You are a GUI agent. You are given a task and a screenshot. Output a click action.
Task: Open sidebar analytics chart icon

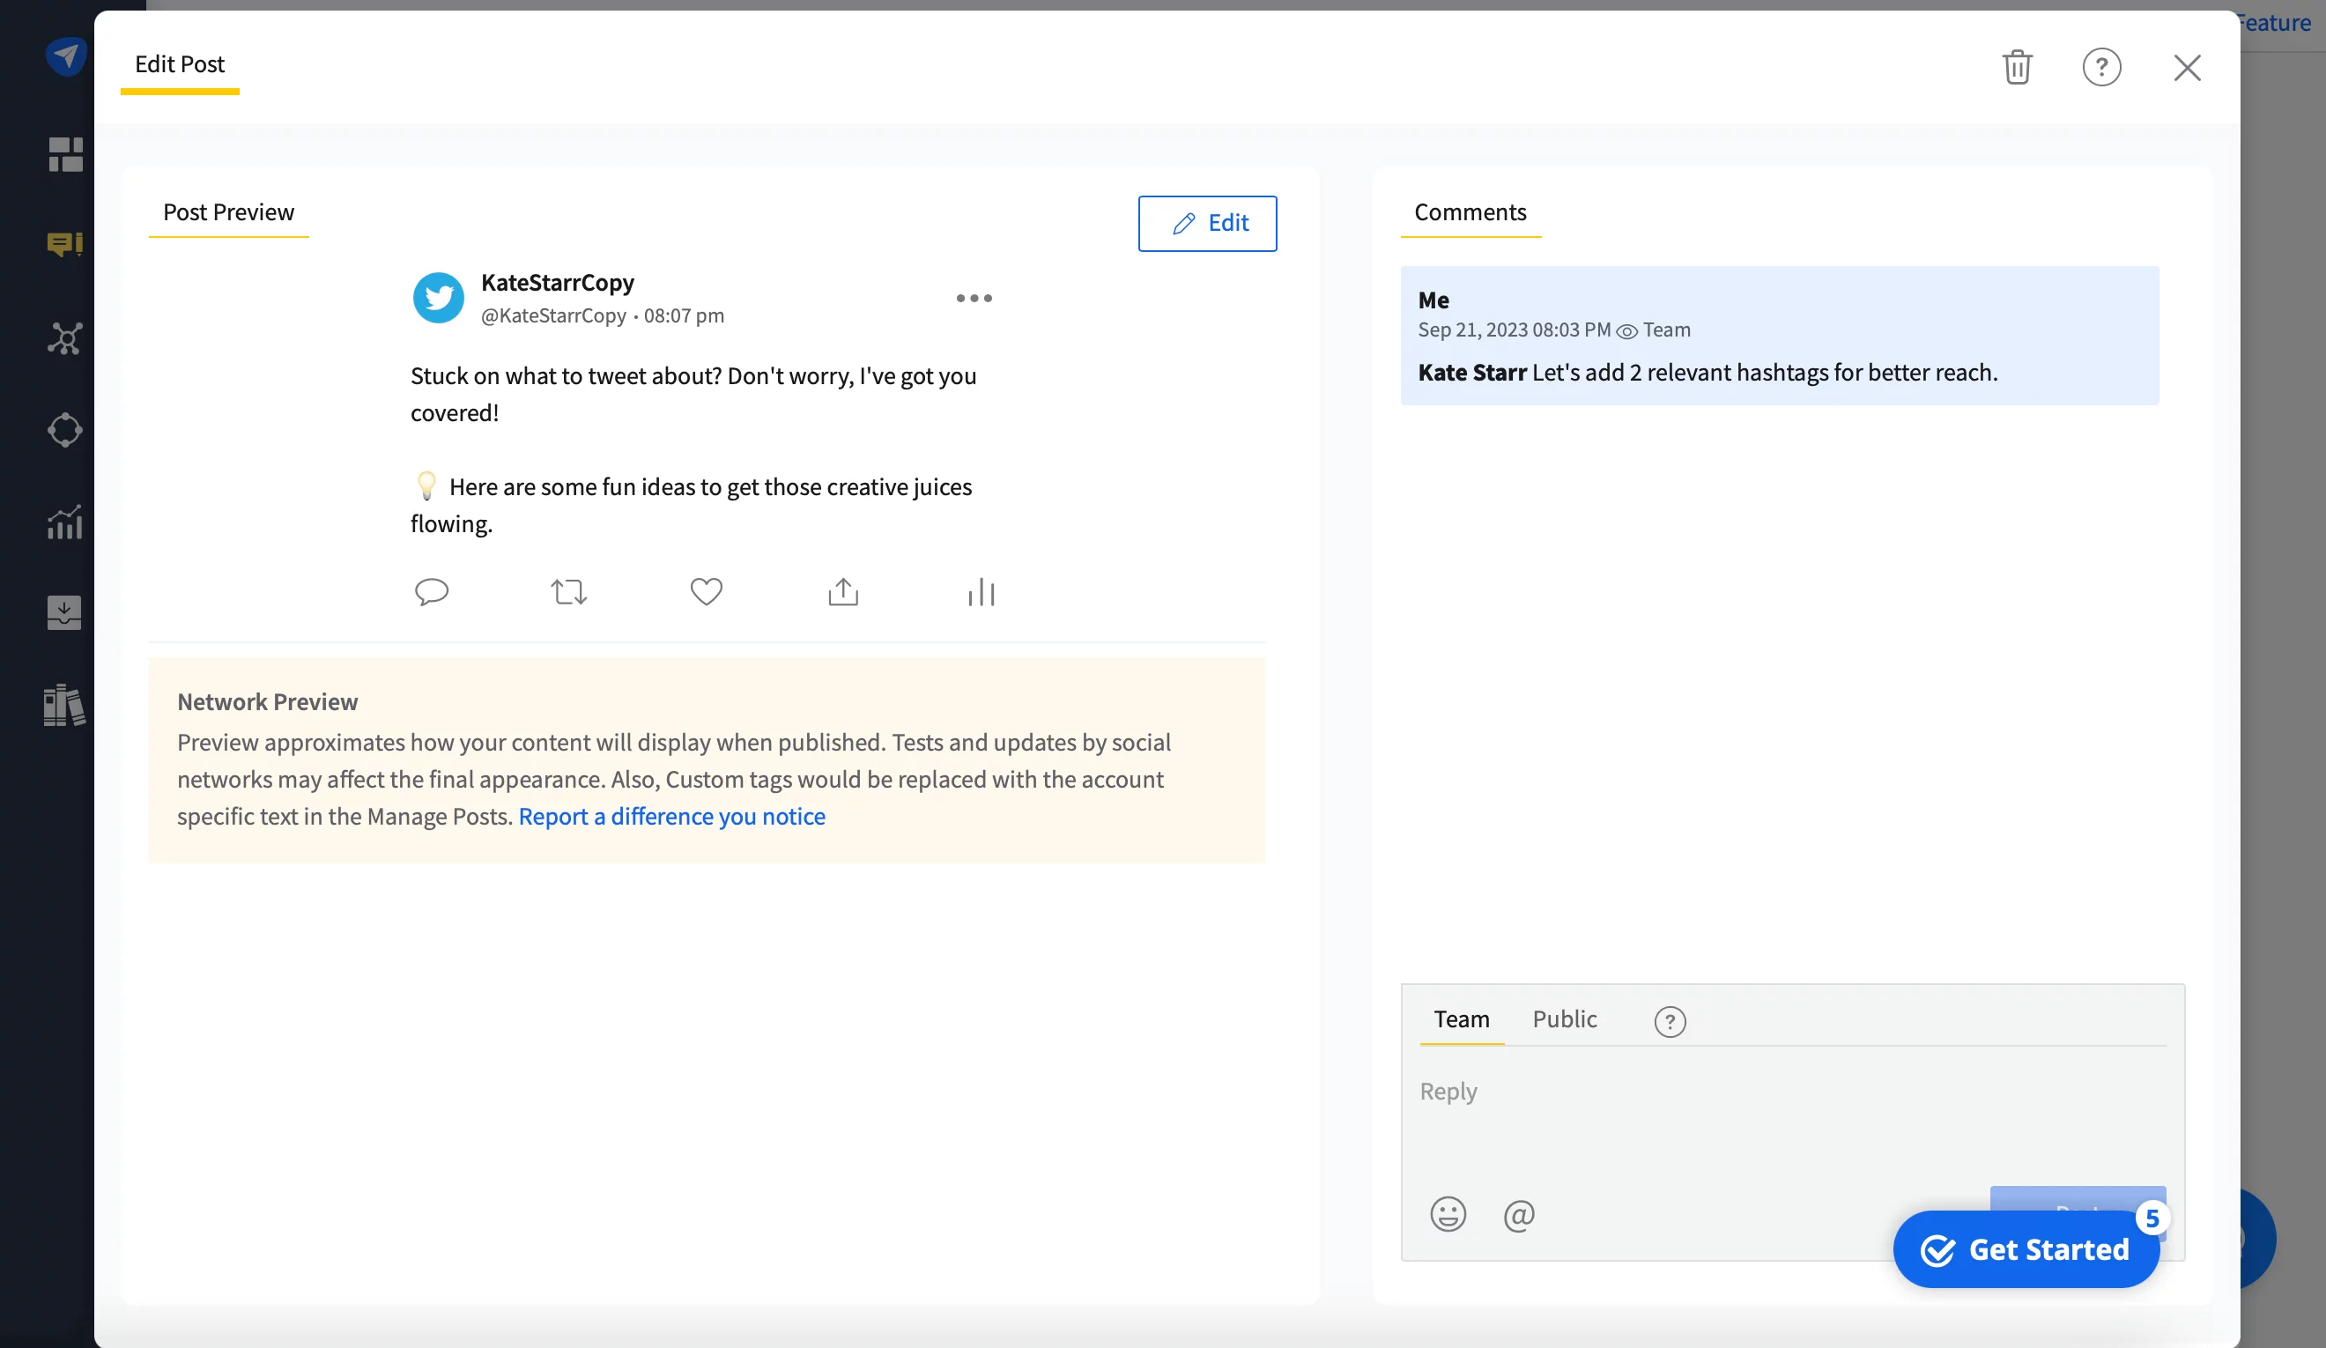64,522
